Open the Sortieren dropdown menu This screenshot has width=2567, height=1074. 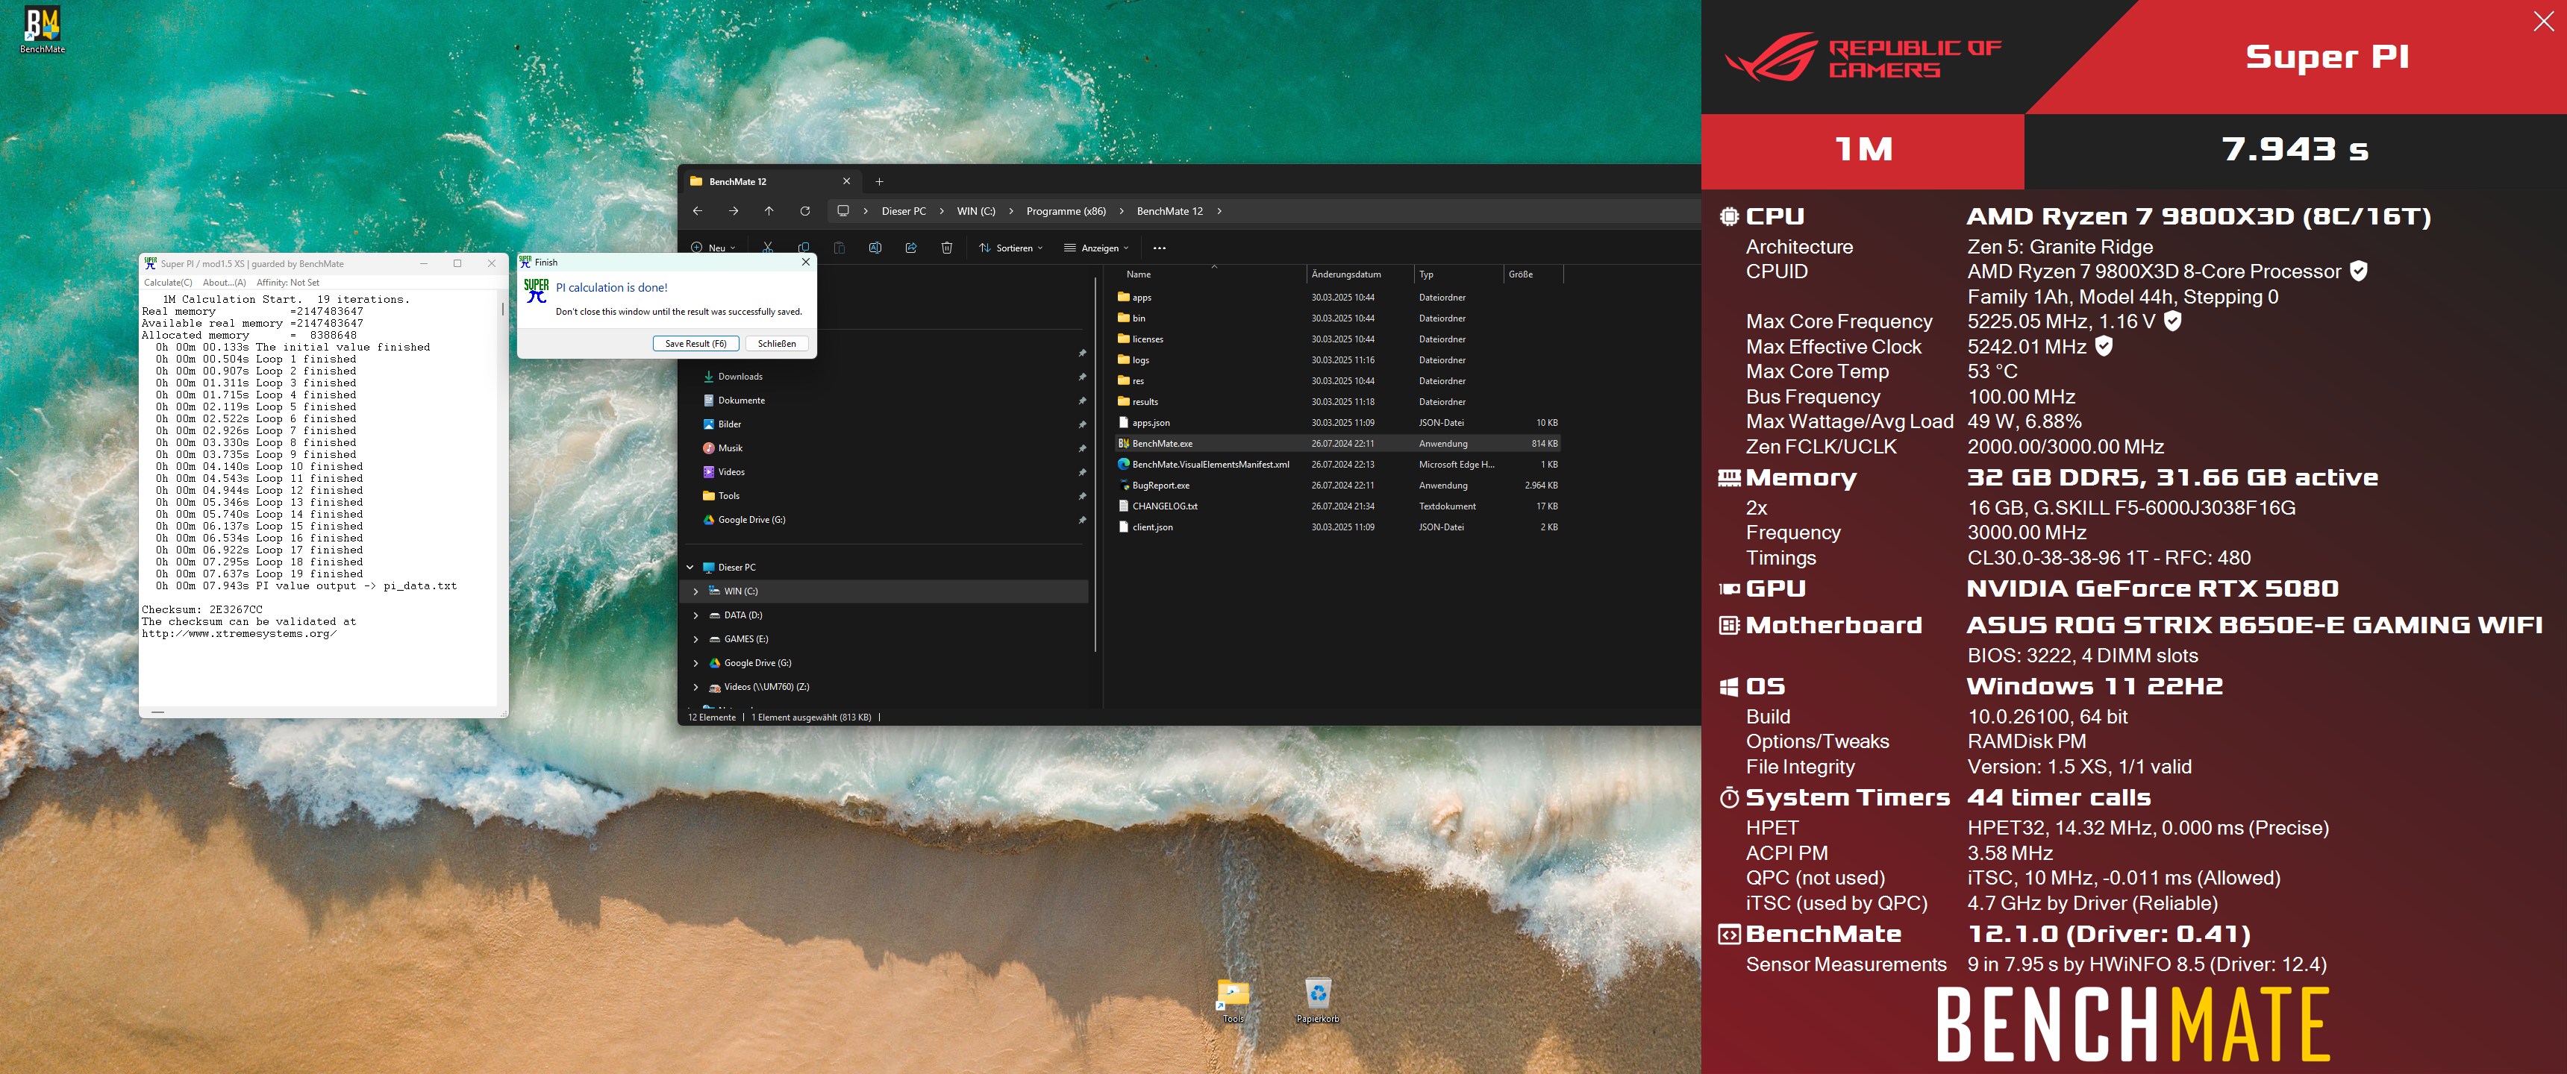click(x=1010, y=247)
